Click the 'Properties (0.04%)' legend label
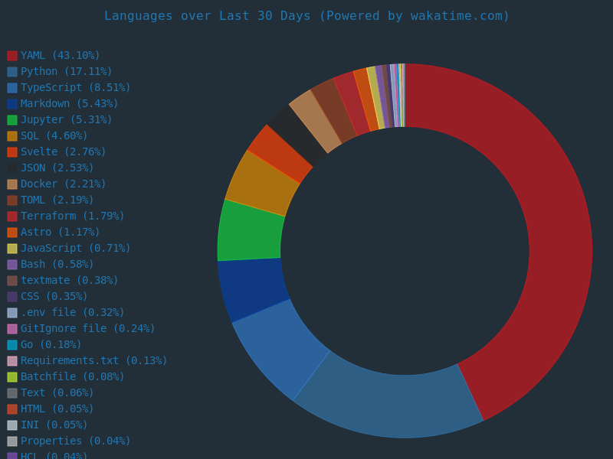 click(75, 441)
